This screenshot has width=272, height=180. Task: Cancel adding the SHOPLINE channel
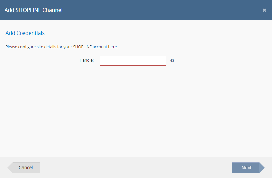tap(26, 168)
